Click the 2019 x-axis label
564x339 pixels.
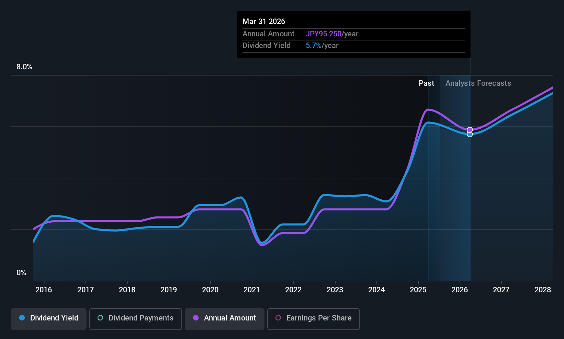click(x=169, y=290)
